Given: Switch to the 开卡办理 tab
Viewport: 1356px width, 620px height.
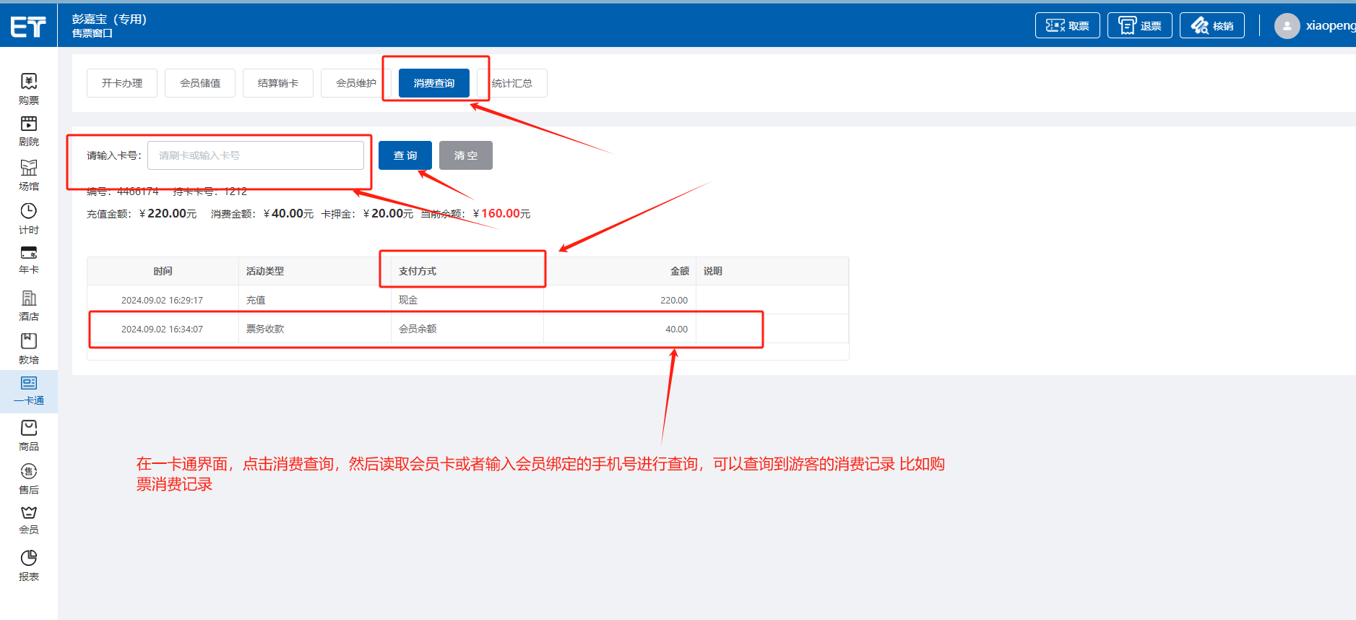Looking at the screenshot, I should pos(122,83).
